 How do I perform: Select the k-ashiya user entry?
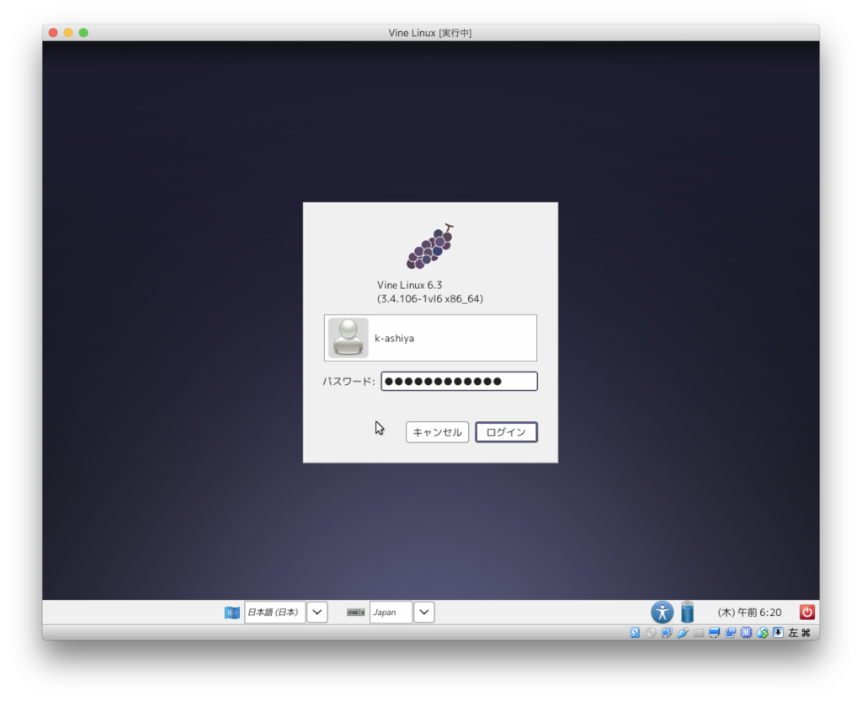(x=430, y=338)
